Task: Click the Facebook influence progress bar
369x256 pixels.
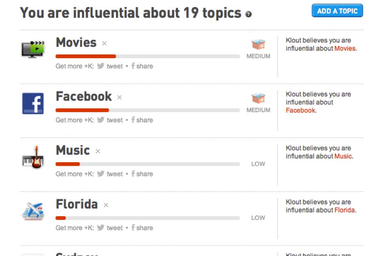Action: pos(148,110)
